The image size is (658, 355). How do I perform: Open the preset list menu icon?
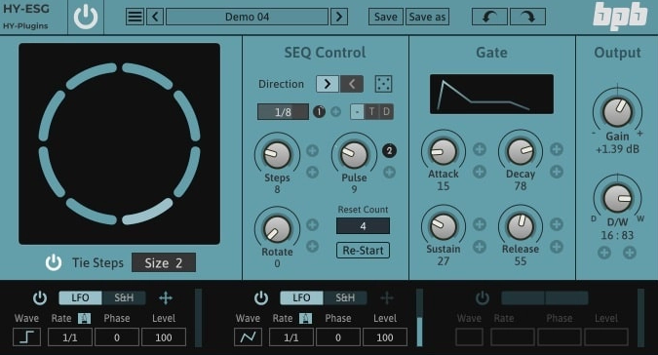[135, 17]
